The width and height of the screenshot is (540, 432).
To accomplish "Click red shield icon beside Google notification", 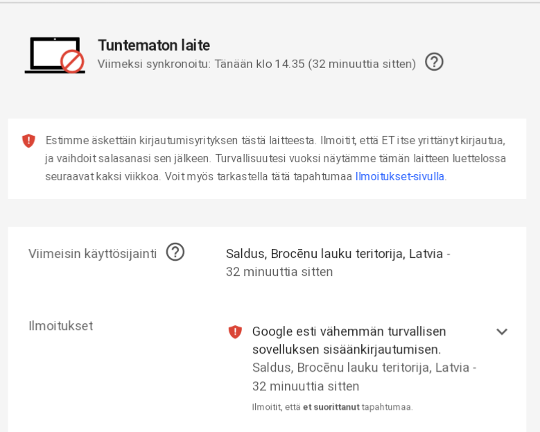I will (x=235, y=331).
